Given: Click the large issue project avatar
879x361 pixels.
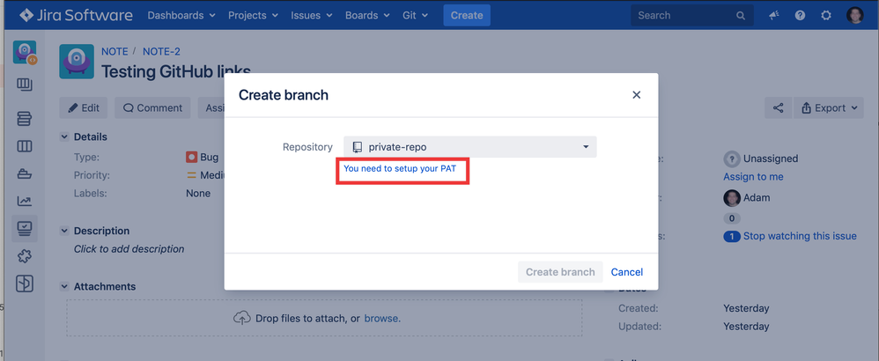Looking at the screenshot, I should click(x=77, y=62).
